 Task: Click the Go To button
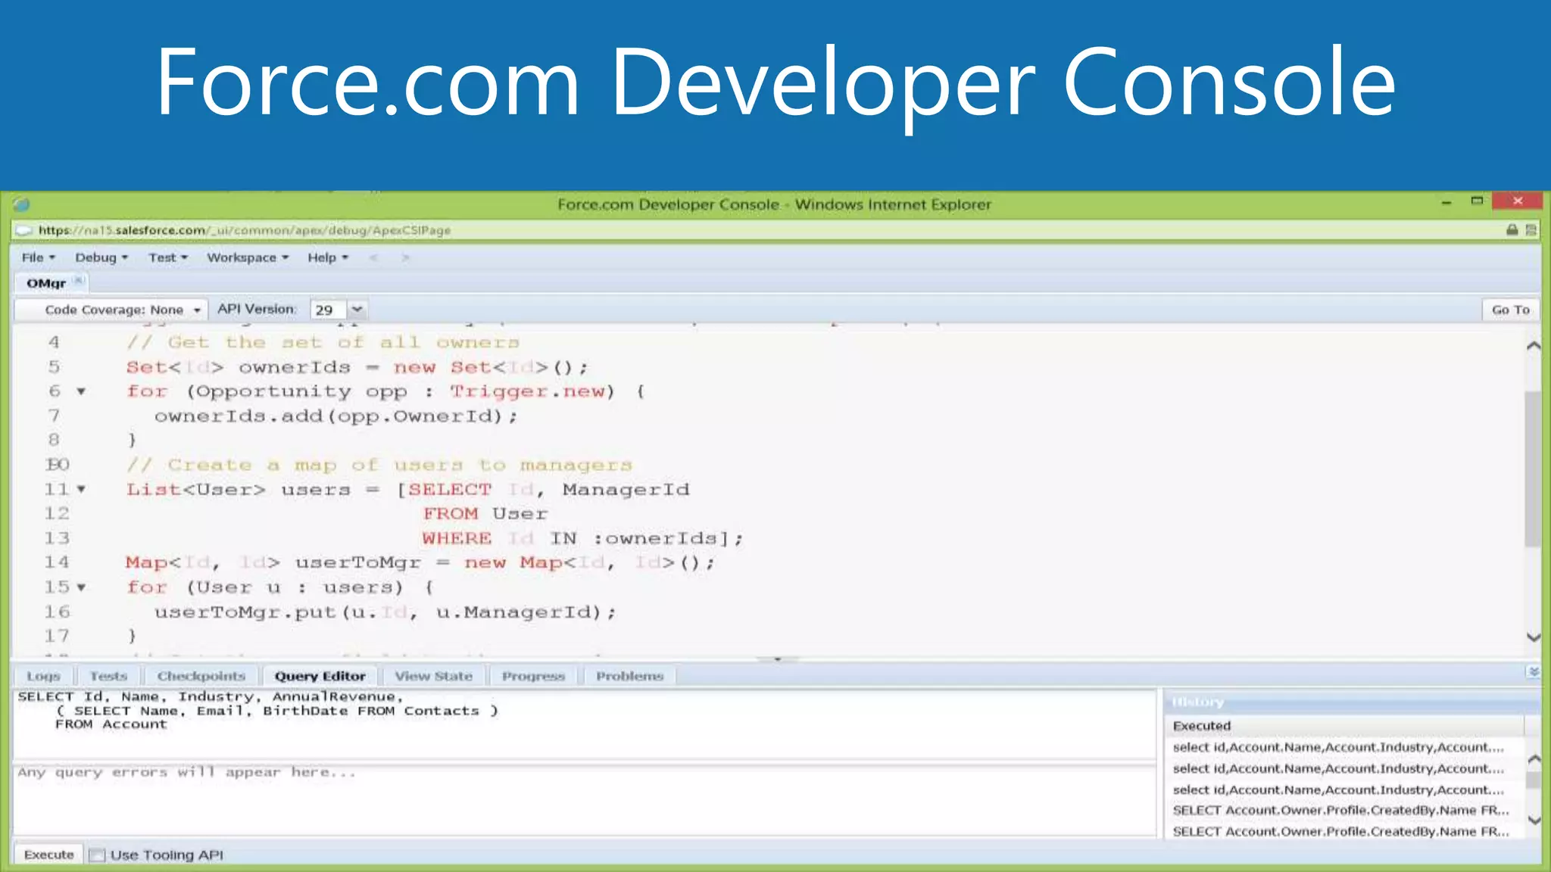[1510, 310]
